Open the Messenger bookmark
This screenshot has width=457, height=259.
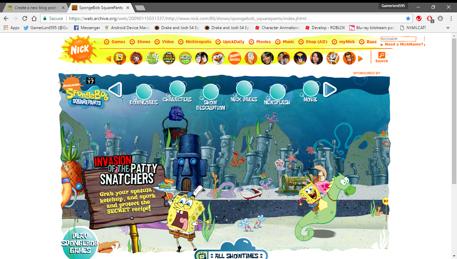click(x=87, y=28)
